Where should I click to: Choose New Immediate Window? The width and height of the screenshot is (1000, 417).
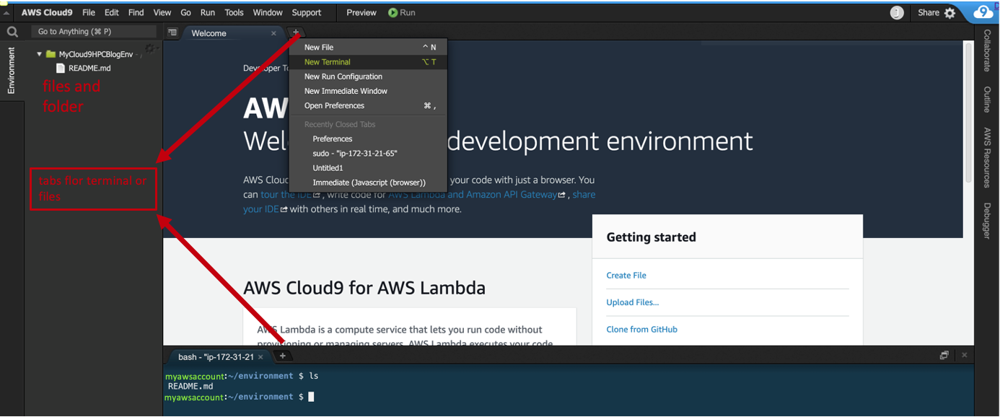368,91
